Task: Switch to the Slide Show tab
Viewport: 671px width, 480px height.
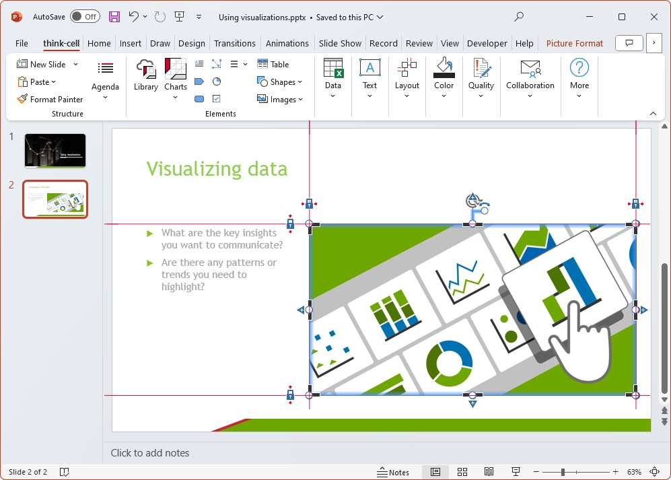Action: click(340, 43)
